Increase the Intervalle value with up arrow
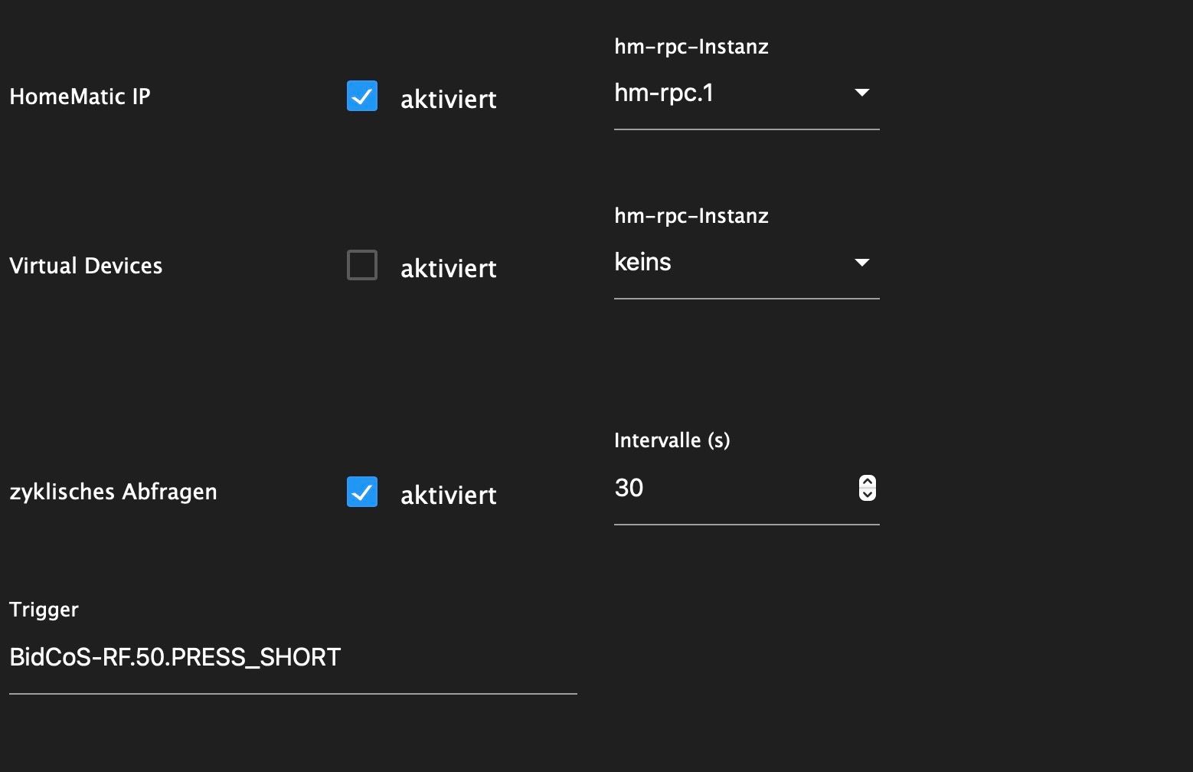Viewport: 1193px width, 772px height. click(867, 482)
